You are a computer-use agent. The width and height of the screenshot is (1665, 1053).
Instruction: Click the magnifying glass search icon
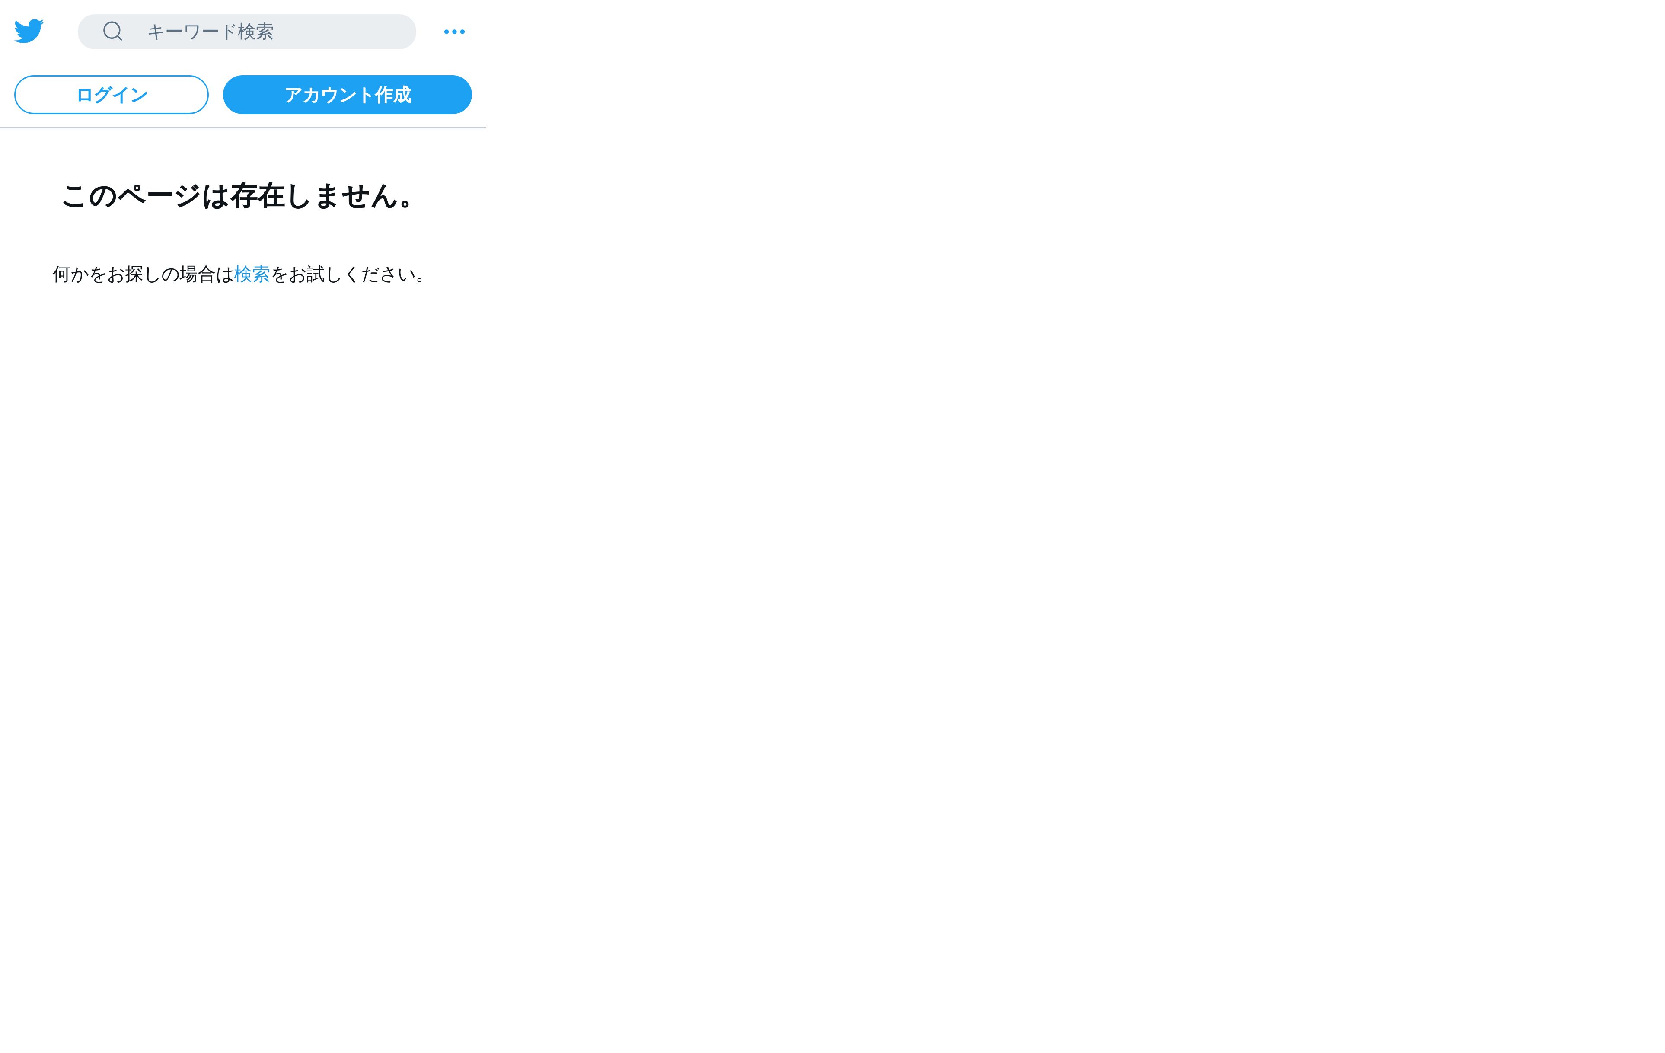[113, 31]
